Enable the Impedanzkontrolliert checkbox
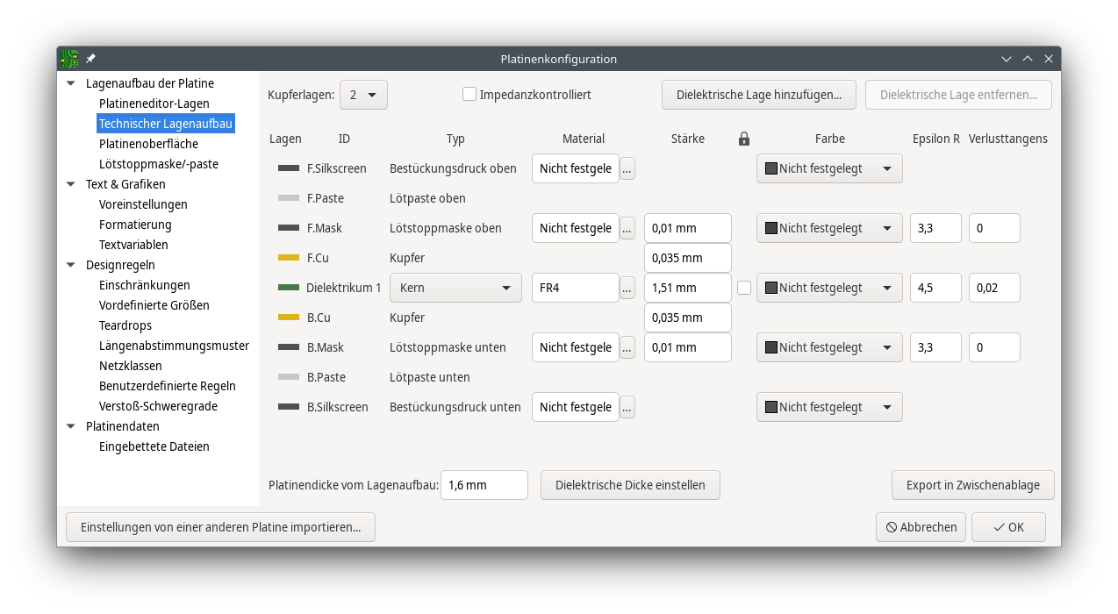This screenshot has height=614, width=1118. tap(469, 94)
